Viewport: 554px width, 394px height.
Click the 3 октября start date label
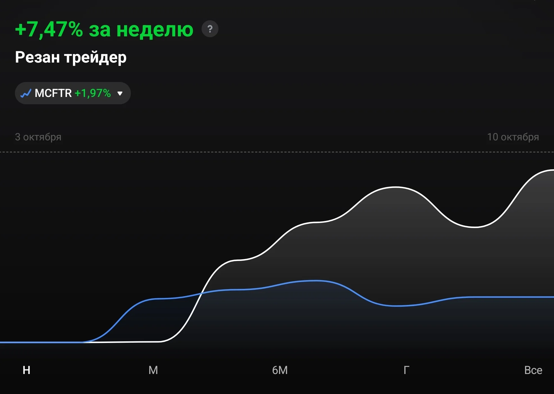click(38, 137)
